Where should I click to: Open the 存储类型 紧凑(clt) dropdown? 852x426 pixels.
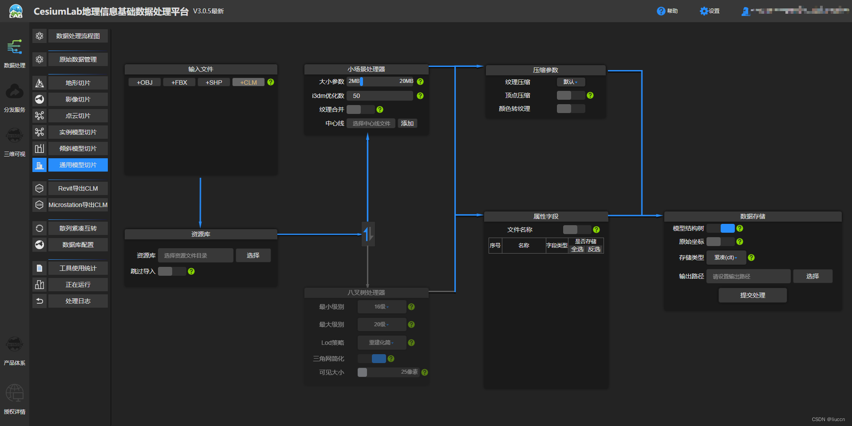(x=726, y=258)
